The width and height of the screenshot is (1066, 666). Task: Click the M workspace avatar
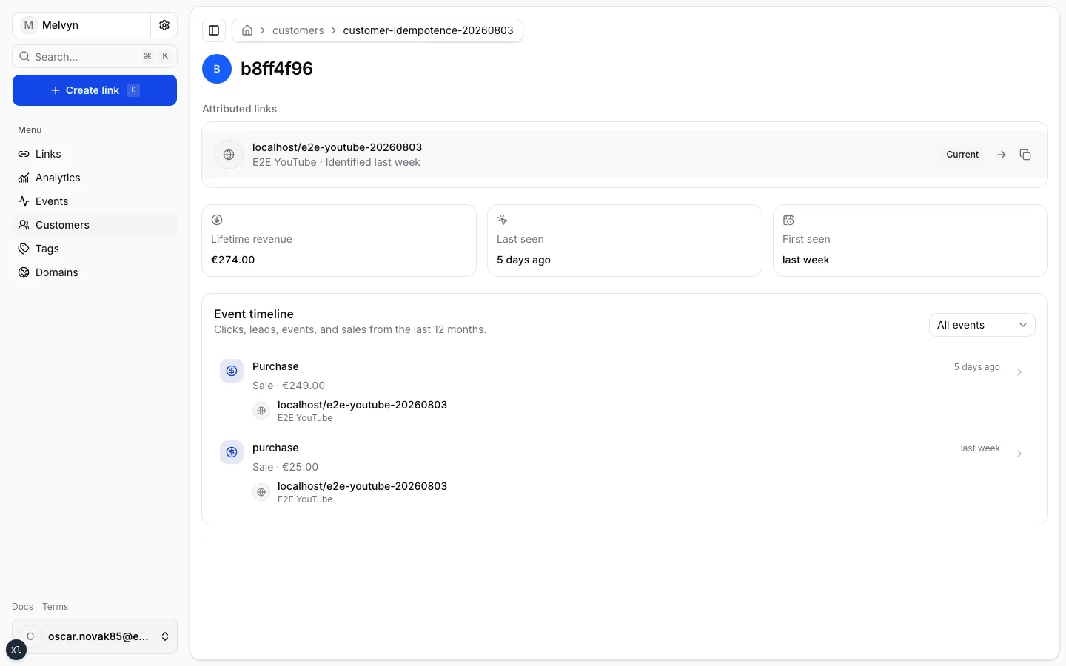click(x=29, y=25)
